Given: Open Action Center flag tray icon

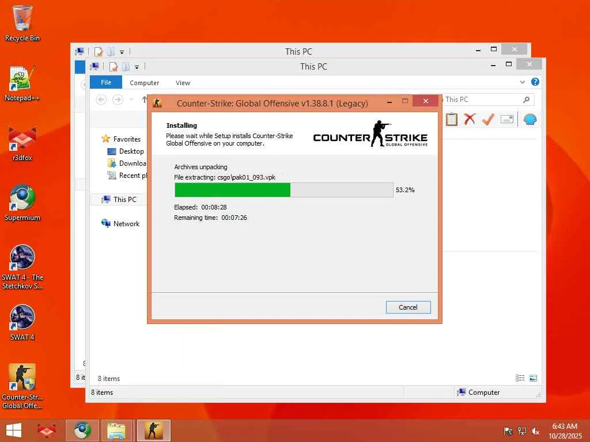Looking at the screenshot, I should coord(508,431).
